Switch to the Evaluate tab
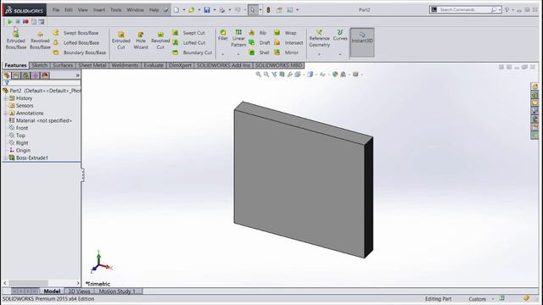 tap(154, 65)
